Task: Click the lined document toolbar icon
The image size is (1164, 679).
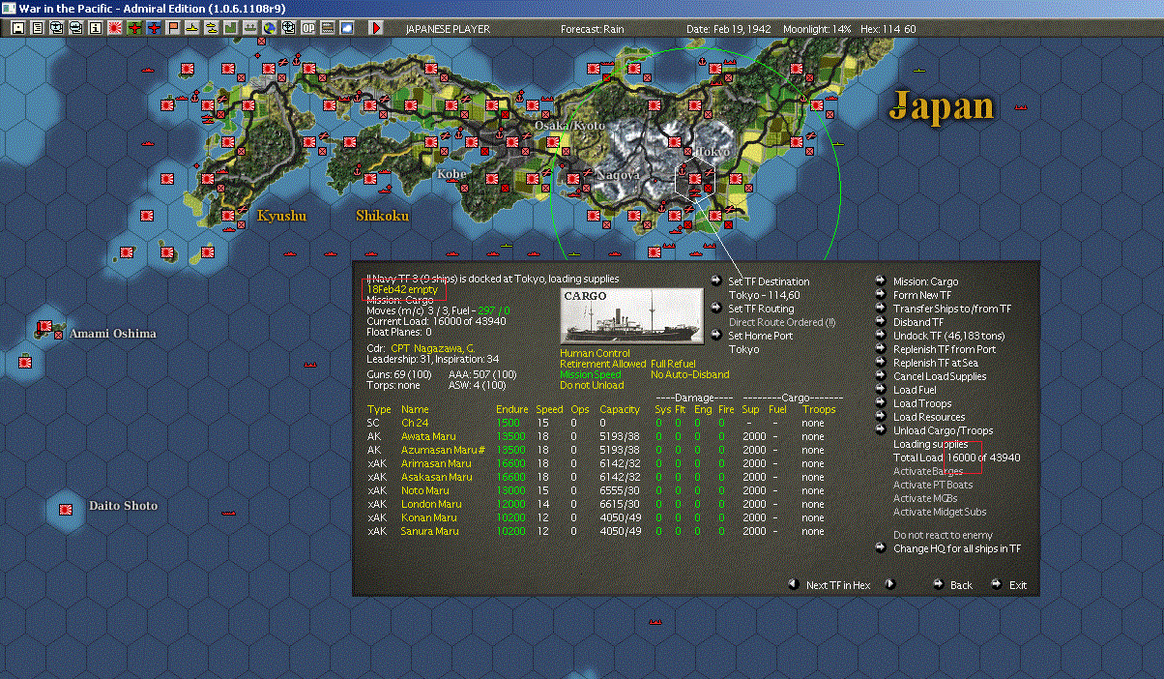Action: click(x=37, y=28)
